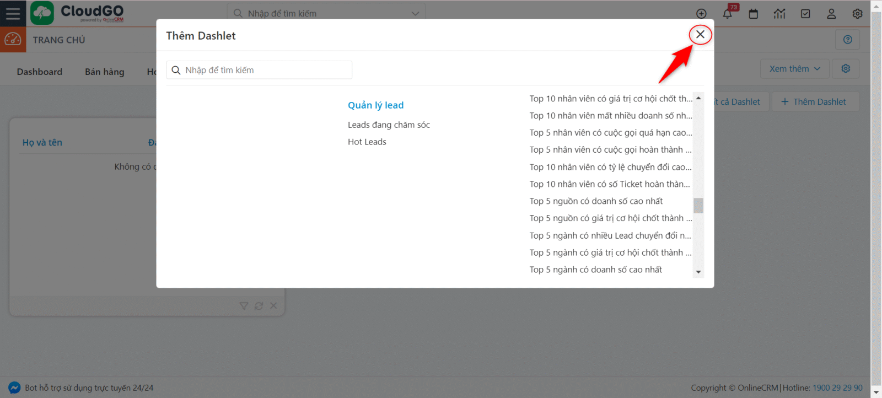Select Top 5 nguồn có doanh số cao nhất
Screen dimensions: 882x398
point(596,201)
